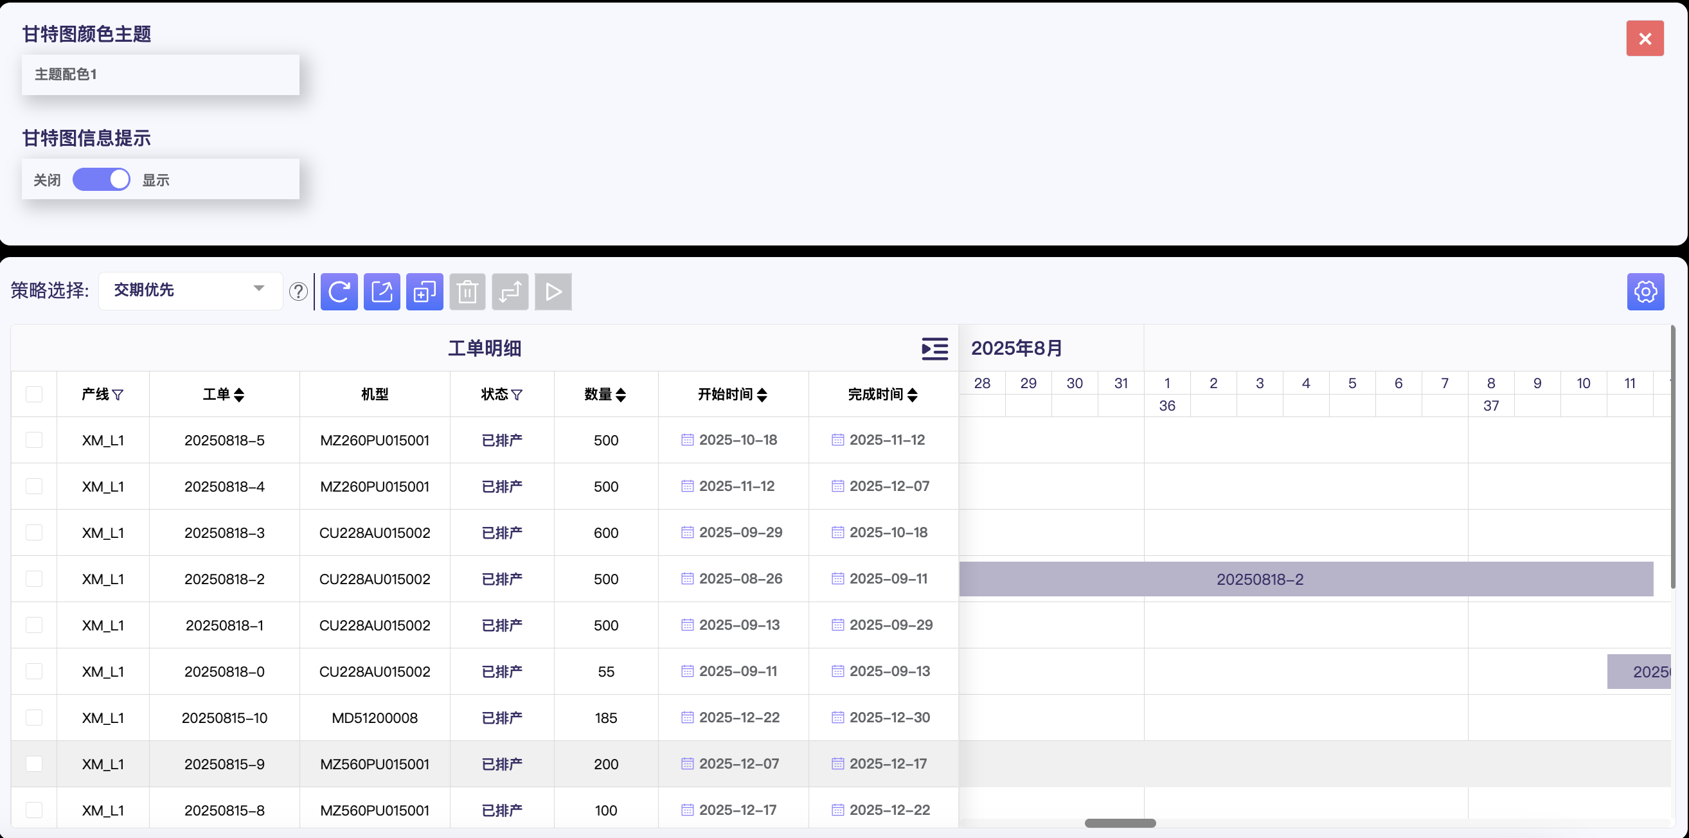Click the horizontal Gantt scrollbar thumb
1689x838 pixels.
(x=1120, y=823)
